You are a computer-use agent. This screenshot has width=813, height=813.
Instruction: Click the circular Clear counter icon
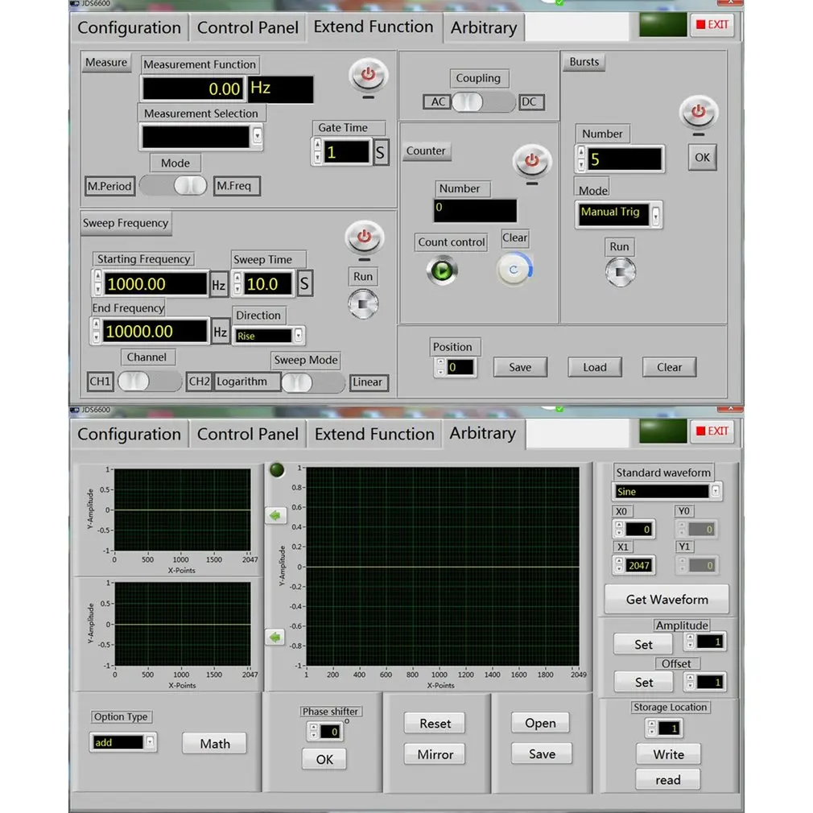click(514, 270)
